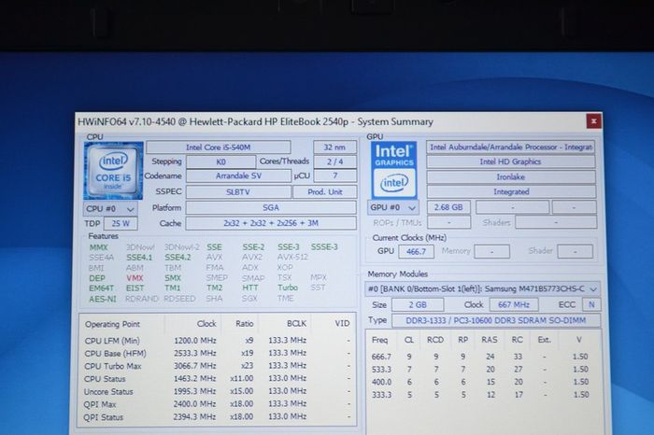Click the Arrandale SV codename field
The width and height of the screenshot is (654, 435).
[x=238, y=175]
